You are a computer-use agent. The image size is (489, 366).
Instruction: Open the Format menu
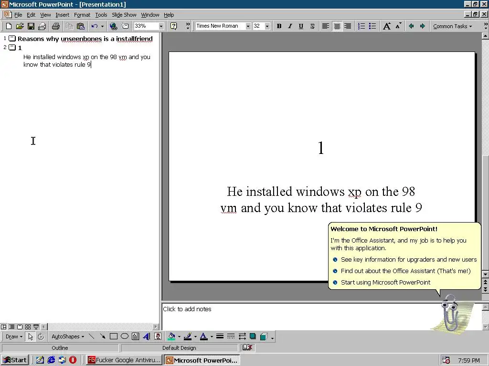point(82,15)
